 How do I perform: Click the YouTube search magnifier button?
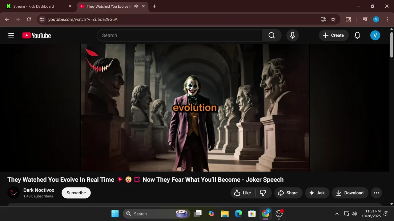pyautogui.click(x=271, y=35)
